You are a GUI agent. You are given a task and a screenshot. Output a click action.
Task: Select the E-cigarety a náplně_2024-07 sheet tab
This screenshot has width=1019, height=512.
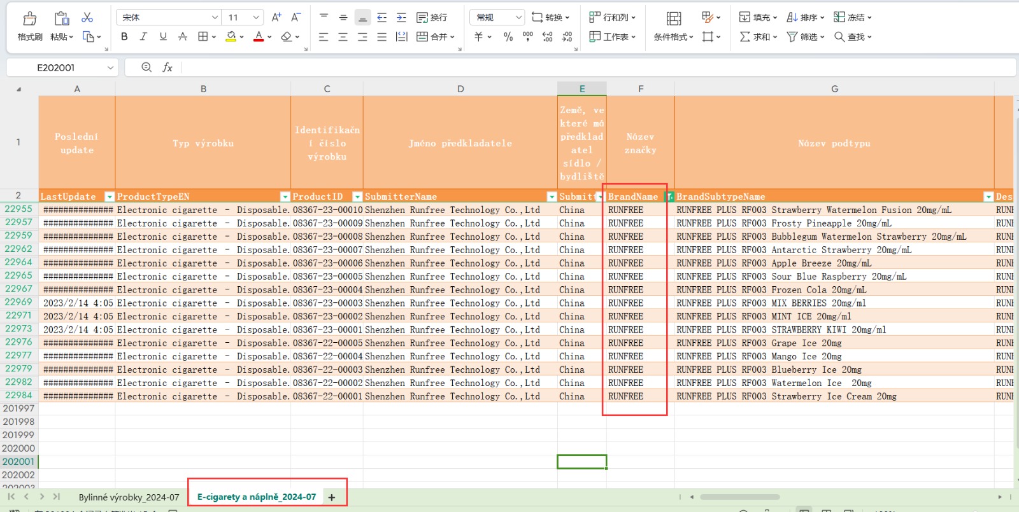[x=257, y=497]
